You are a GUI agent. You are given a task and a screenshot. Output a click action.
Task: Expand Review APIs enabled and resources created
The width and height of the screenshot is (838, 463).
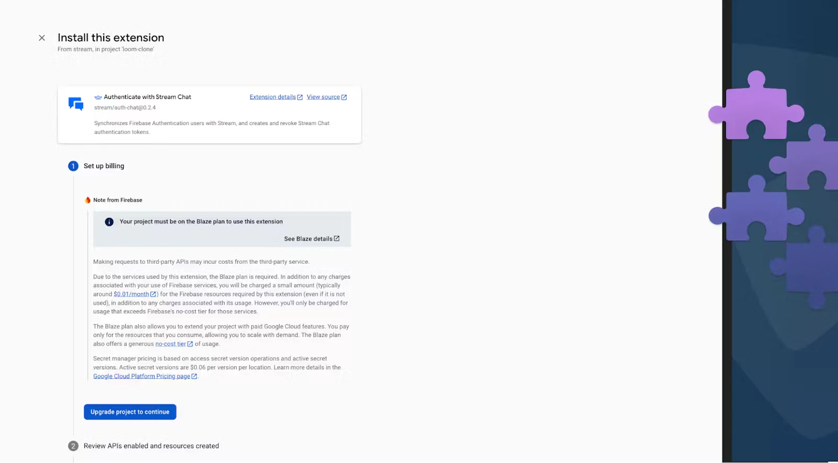tap(151, 446)
